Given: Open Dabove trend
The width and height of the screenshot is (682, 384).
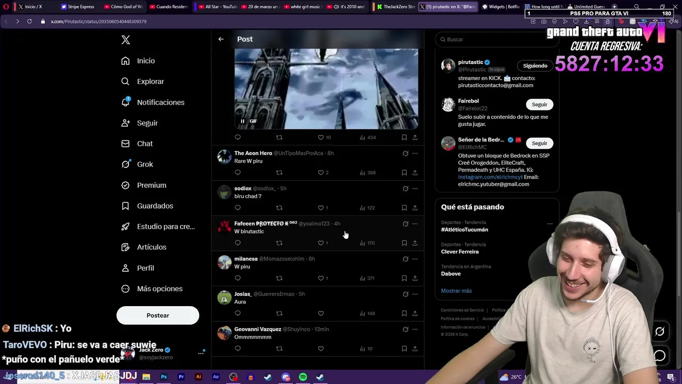Looking at the screenshot, I should pyautogui.click(x=451, y=274).
